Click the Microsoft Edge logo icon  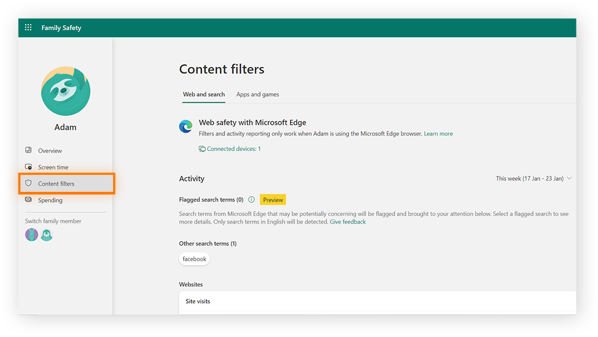185,126
